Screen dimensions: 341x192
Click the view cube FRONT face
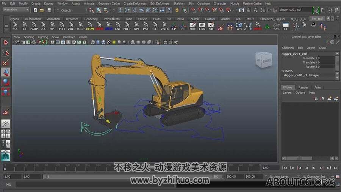tap(267, 61)
